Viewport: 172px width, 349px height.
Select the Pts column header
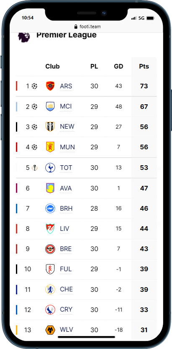pos(144,66)
